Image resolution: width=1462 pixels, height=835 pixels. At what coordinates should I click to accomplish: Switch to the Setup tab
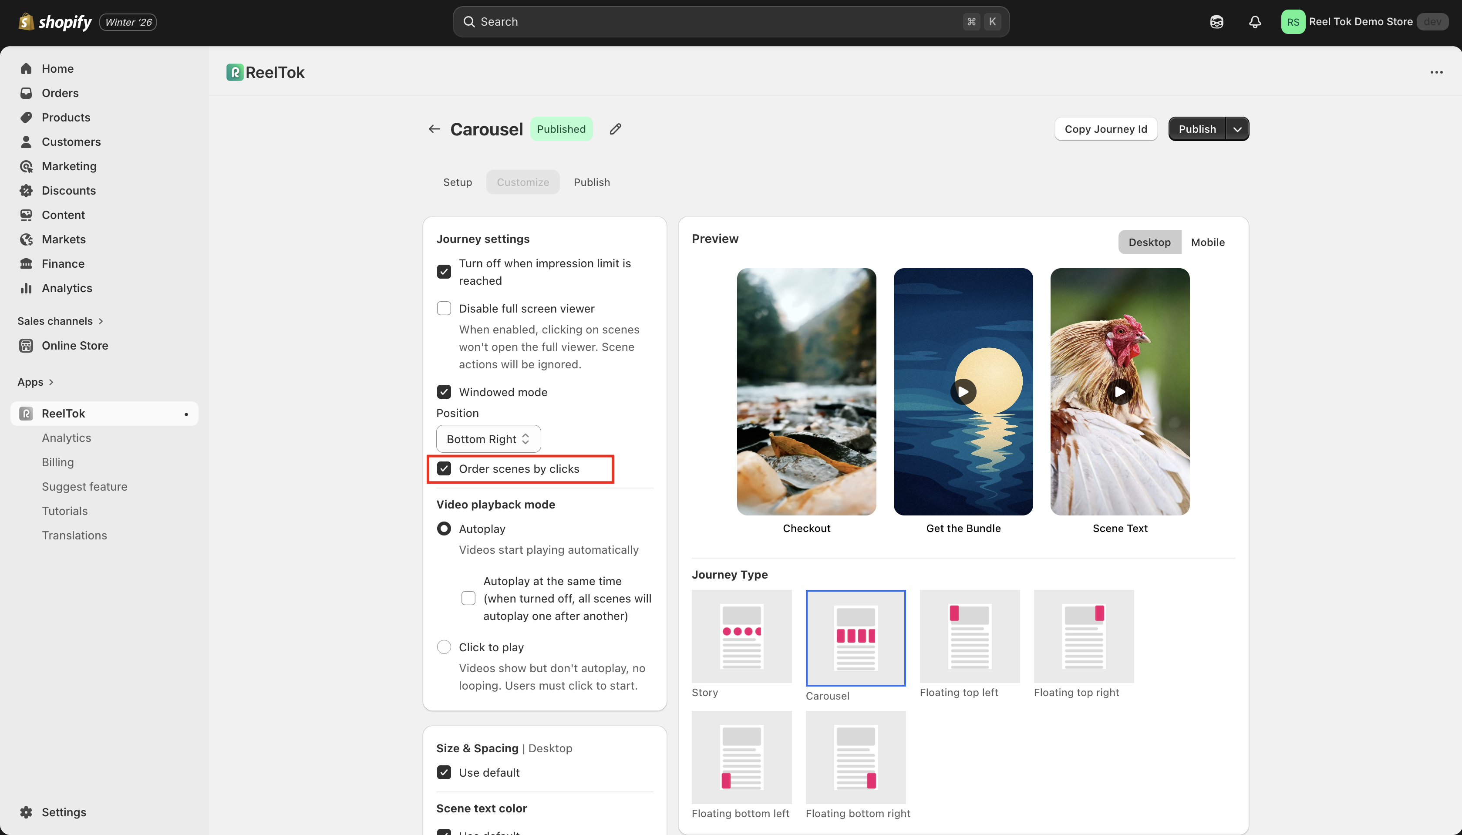click(x=457, y=182)
